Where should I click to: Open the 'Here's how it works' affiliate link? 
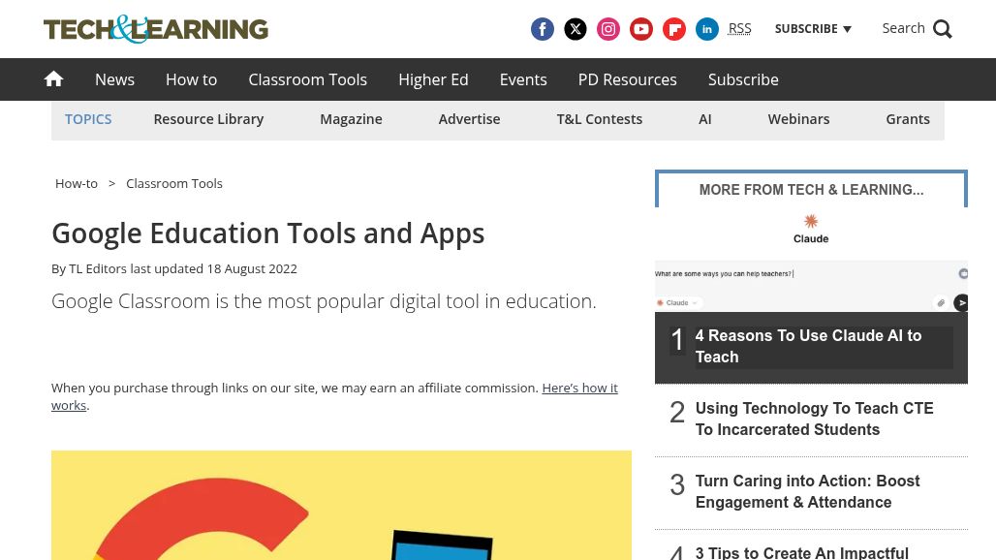click(x=579, y=388)
